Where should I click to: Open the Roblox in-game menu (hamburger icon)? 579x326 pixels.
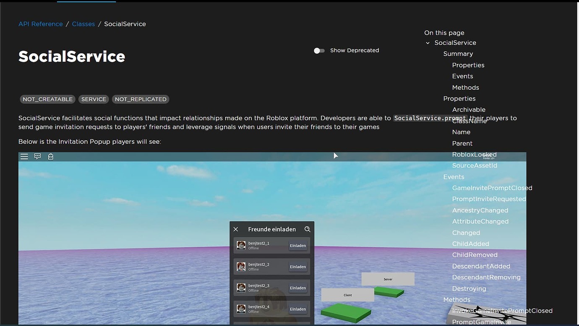(x=24, y=156)
